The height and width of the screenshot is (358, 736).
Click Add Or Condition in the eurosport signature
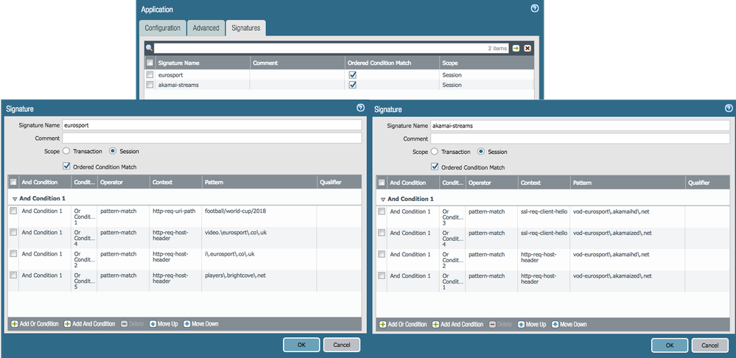pyautogui.click(x=35, y=323)
